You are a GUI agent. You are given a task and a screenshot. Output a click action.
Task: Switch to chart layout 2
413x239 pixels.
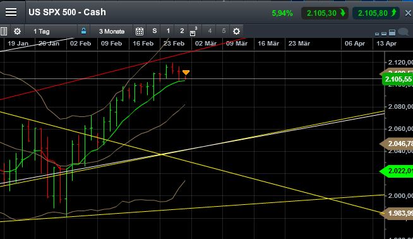tap(182, 31)
